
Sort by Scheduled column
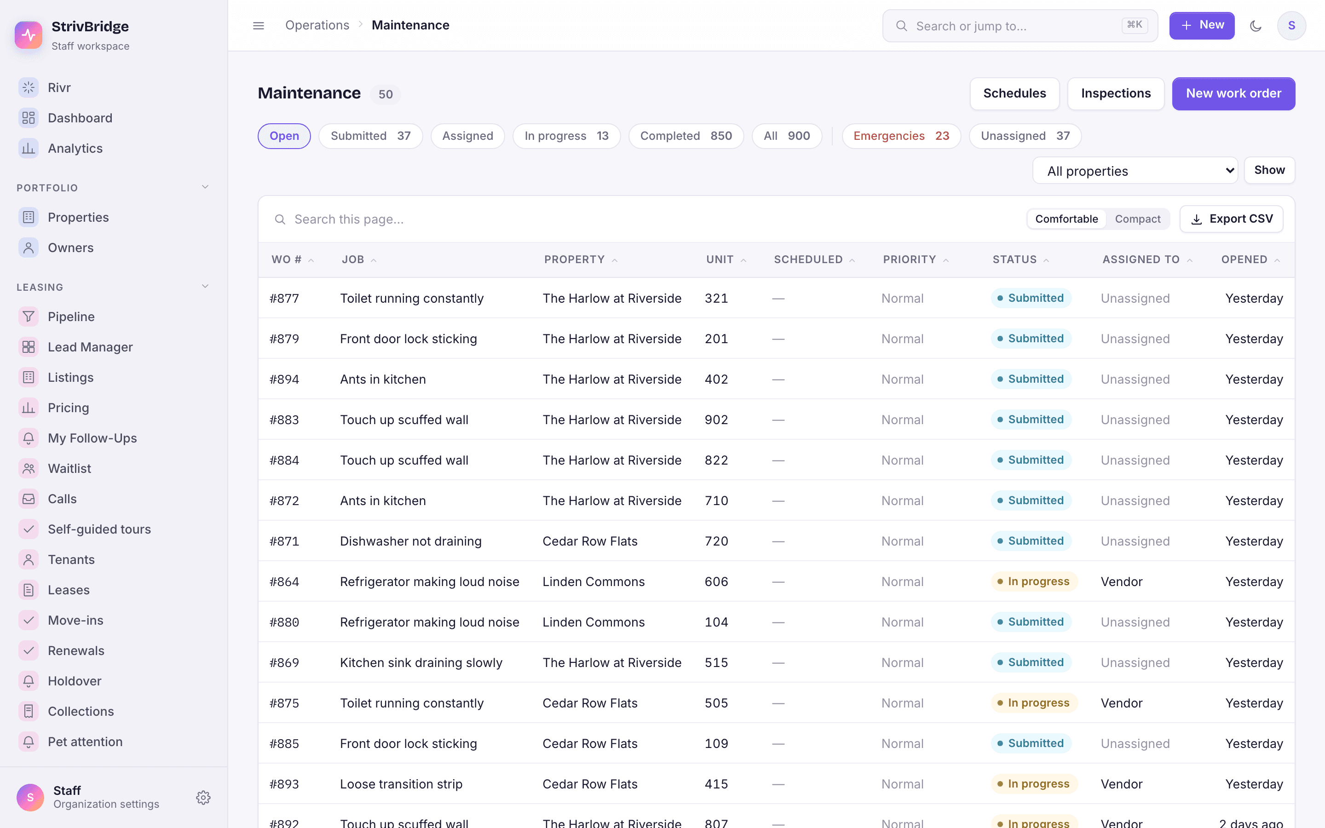(x=814, y=259)
